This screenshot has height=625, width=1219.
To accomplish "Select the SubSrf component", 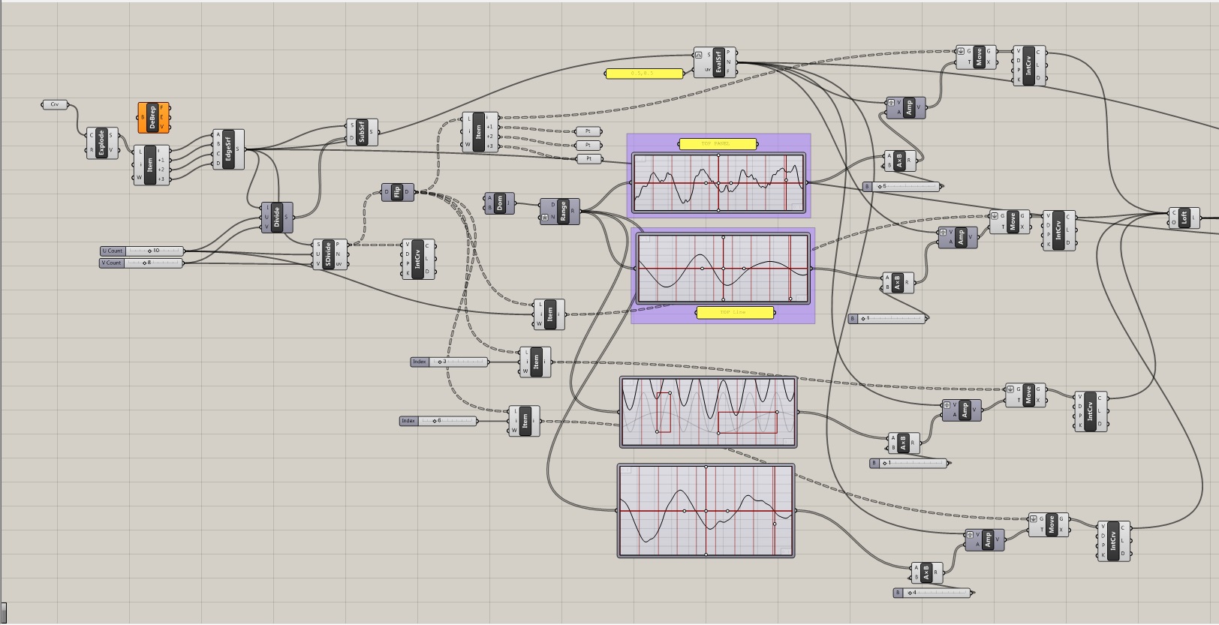I will (361, 132).
